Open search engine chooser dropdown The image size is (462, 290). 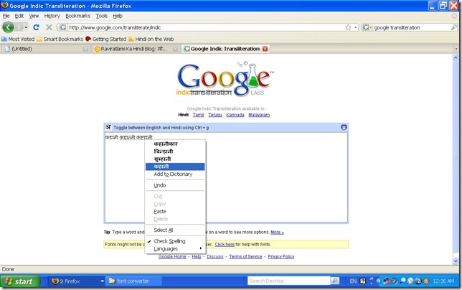point(367,27)
